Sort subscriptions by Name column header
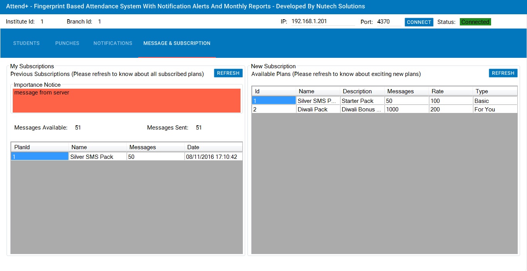Viewport: 527px width, 271px height. (98, 147)
